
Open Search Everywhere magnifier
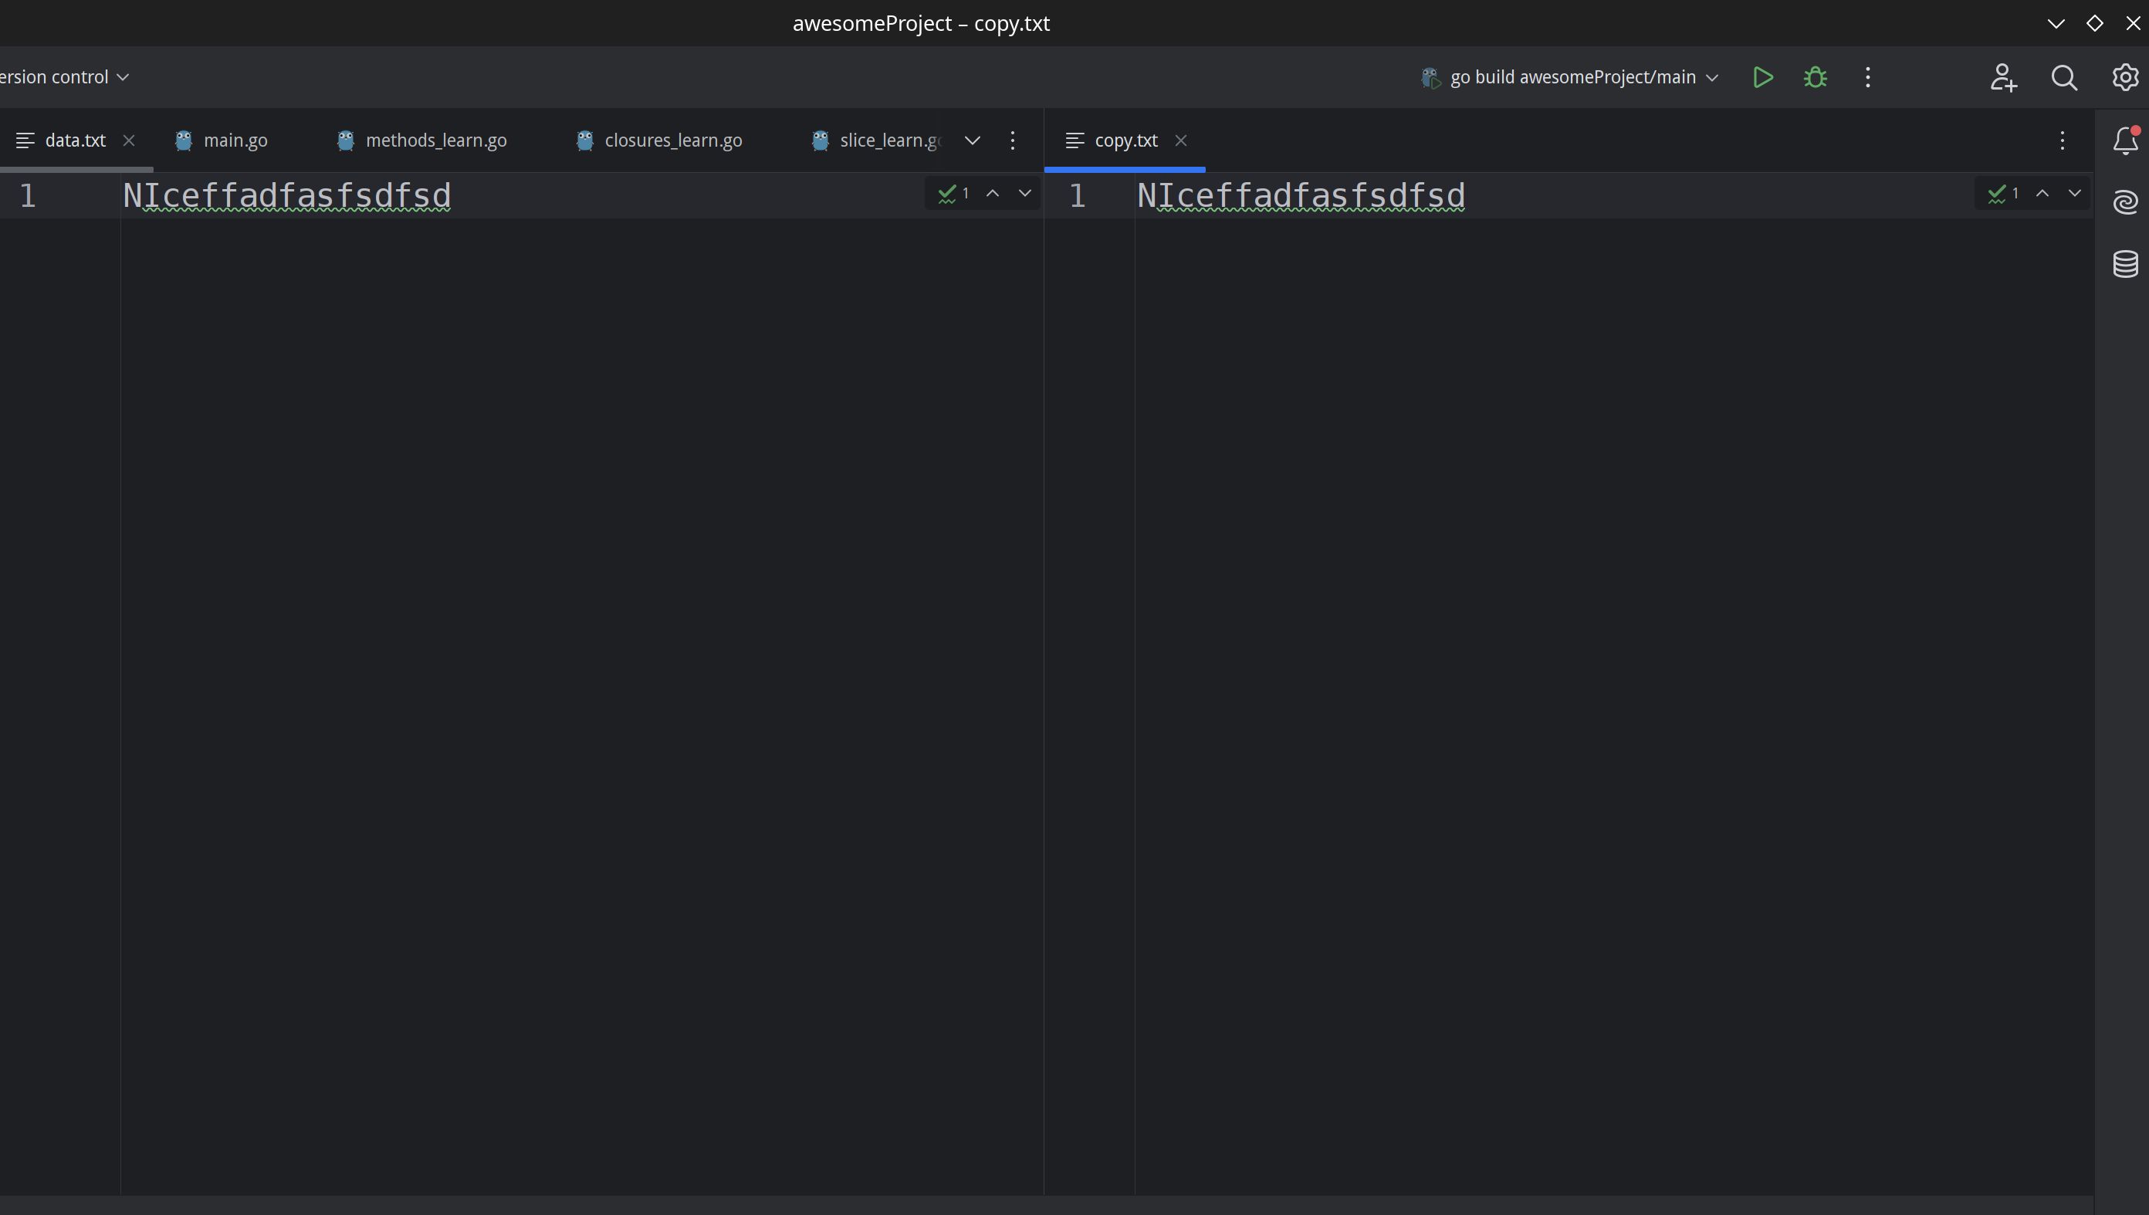2064,78
